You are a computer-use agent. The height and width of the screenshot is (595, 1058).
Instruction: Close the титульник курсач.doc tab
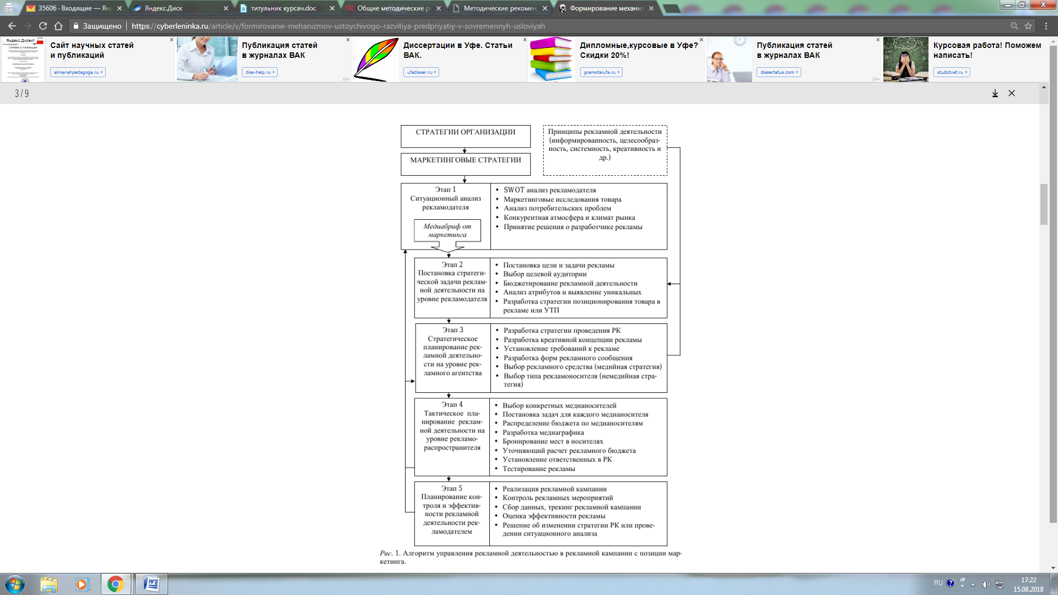(332, 8)
